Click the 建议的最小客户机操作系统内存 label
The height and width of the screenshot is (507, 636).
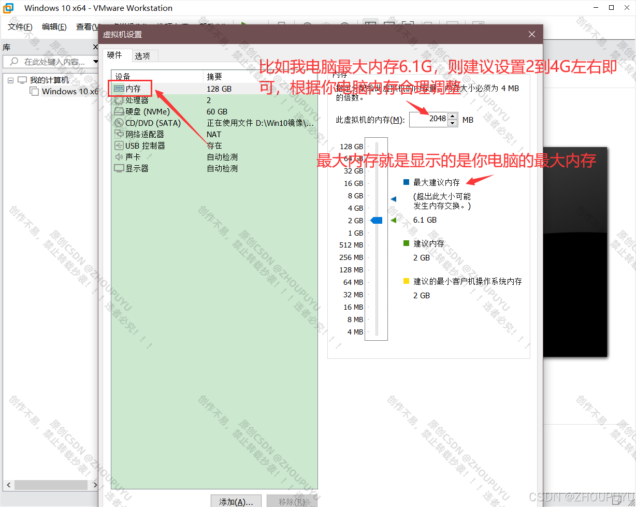(x=468, y=281)
